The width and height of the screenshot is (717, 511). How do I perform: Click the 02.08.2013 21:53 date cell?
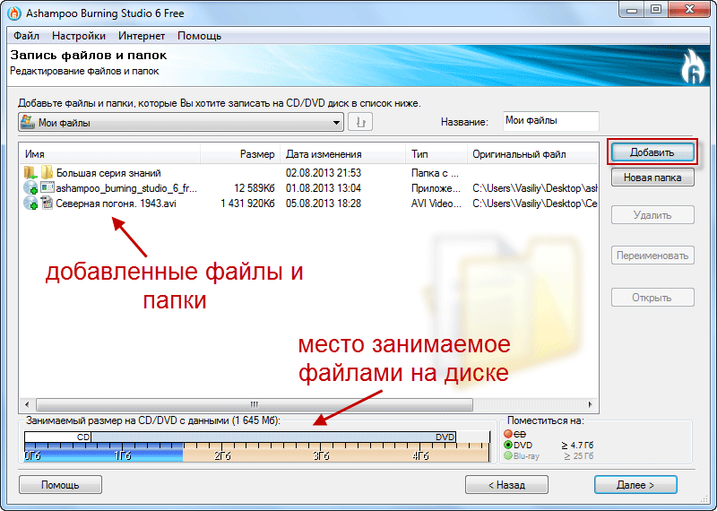324,173
